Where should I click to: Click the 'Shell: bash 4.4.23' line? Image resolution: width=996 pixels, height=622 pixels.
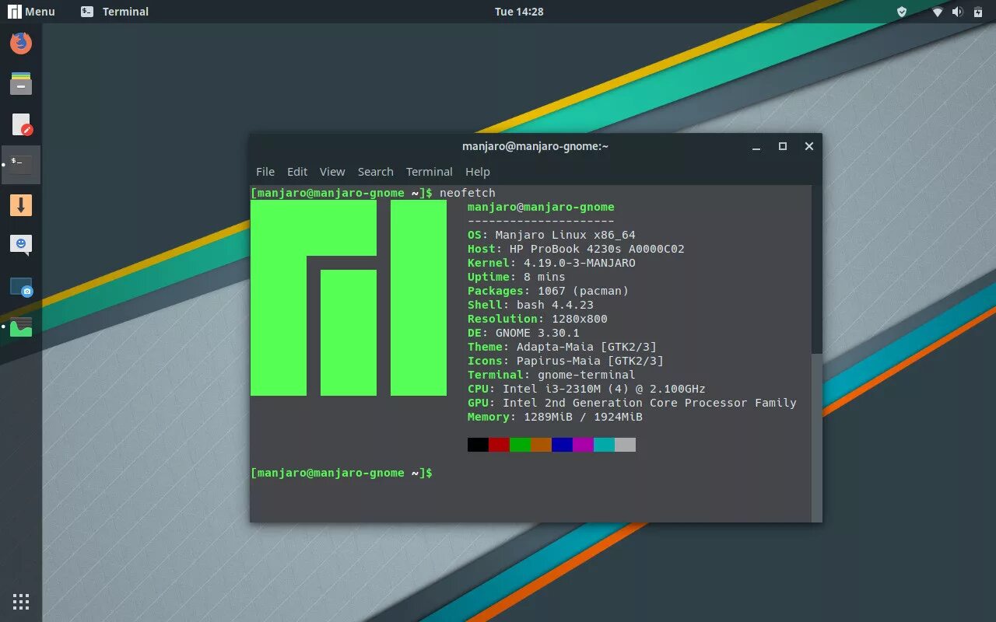coord(531,305)
